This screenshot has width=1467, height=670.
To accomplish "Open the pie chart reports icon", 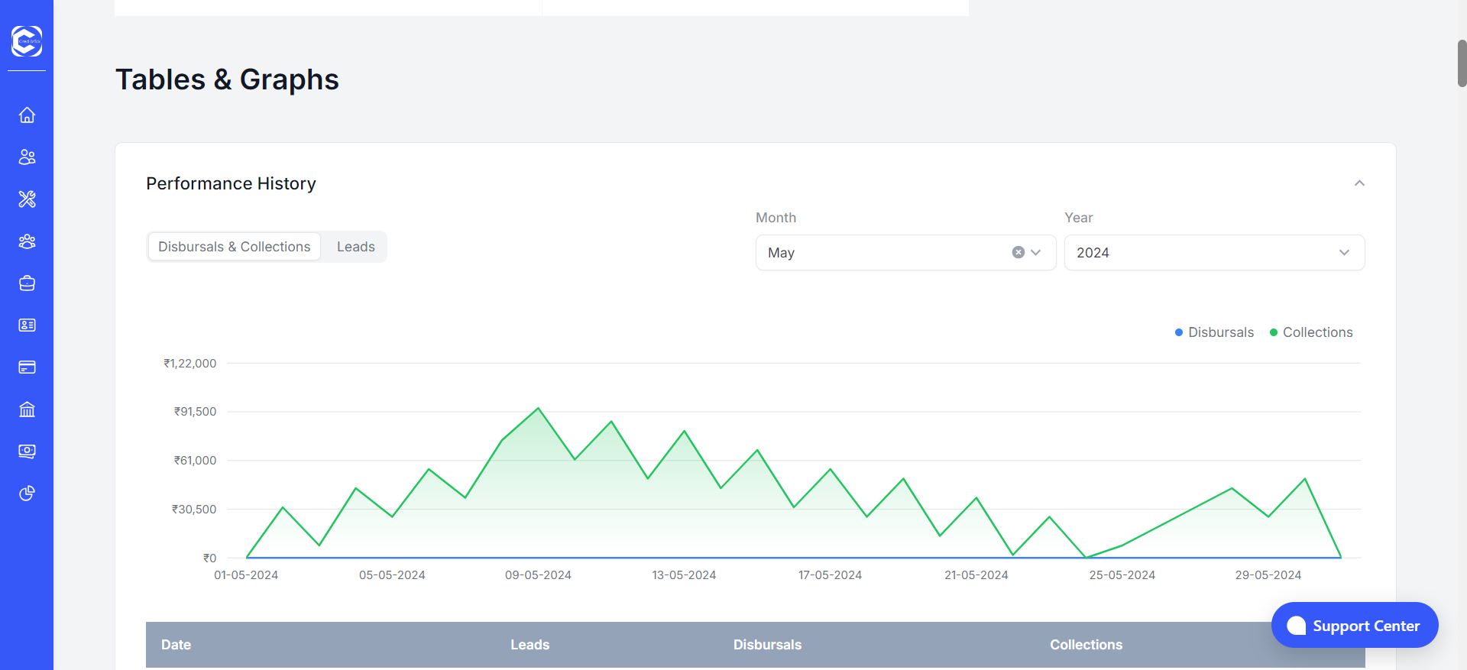I will click(27, 494).
